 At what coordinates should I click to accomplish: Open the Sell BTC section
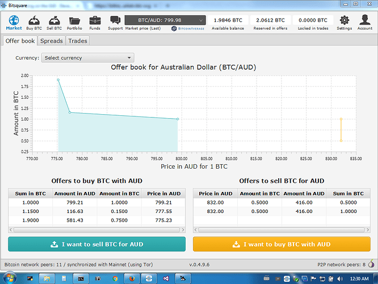54,23
